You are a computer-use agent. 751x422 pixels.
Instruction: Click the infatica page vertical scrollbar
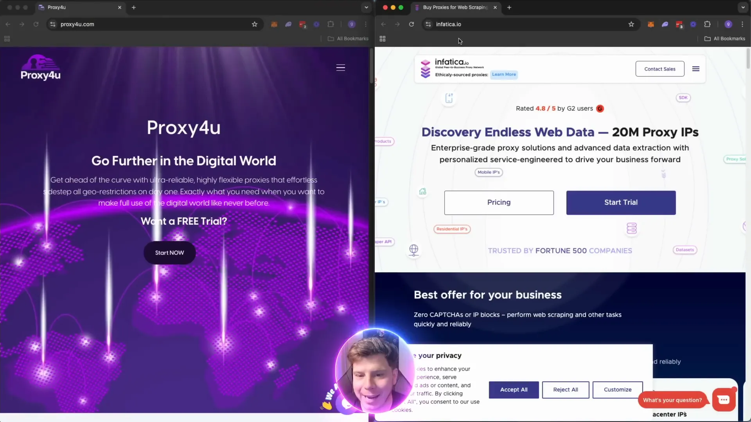[x=748, y=59]
